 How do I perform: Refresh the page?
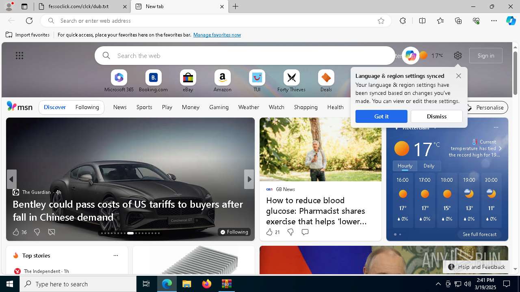tap(29, 21)
